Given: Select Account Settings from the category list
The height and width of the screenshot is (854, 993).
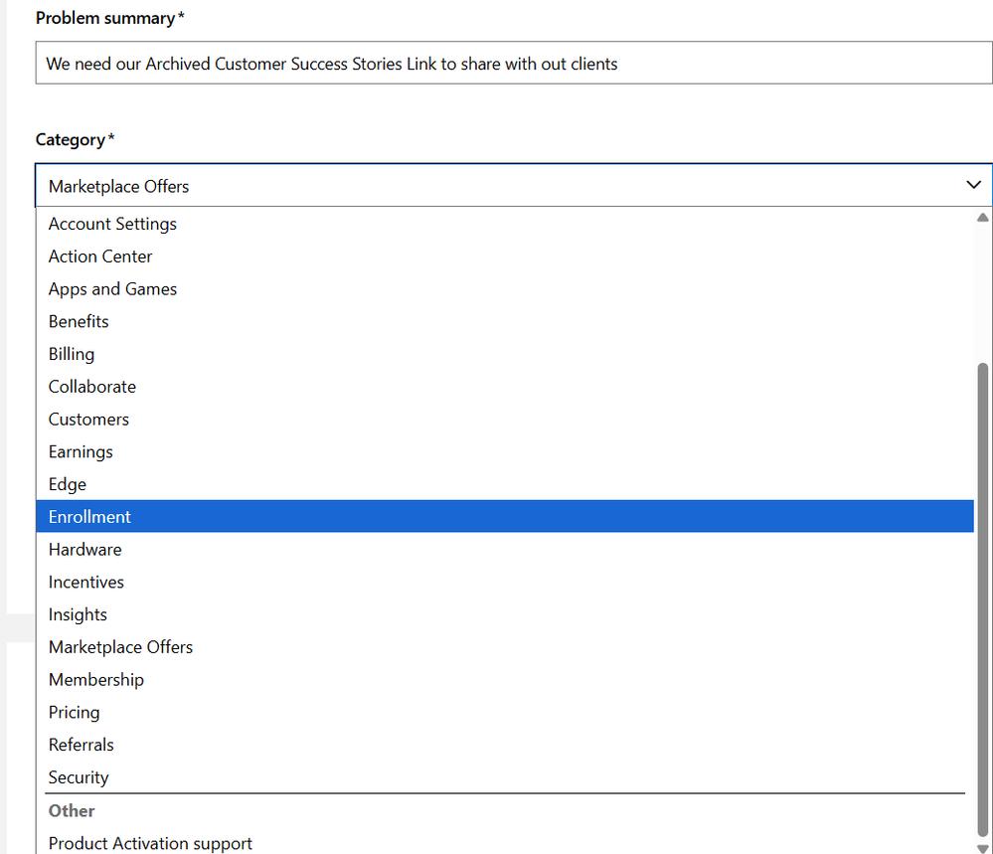Looking at the screenshot, I should (505, 224).
